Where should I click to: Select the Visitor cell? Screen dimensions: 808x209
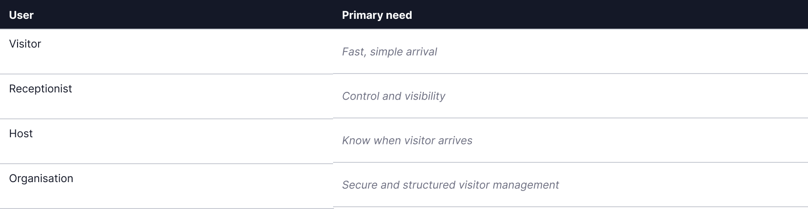pyautogui.click(x=167, y=52)
